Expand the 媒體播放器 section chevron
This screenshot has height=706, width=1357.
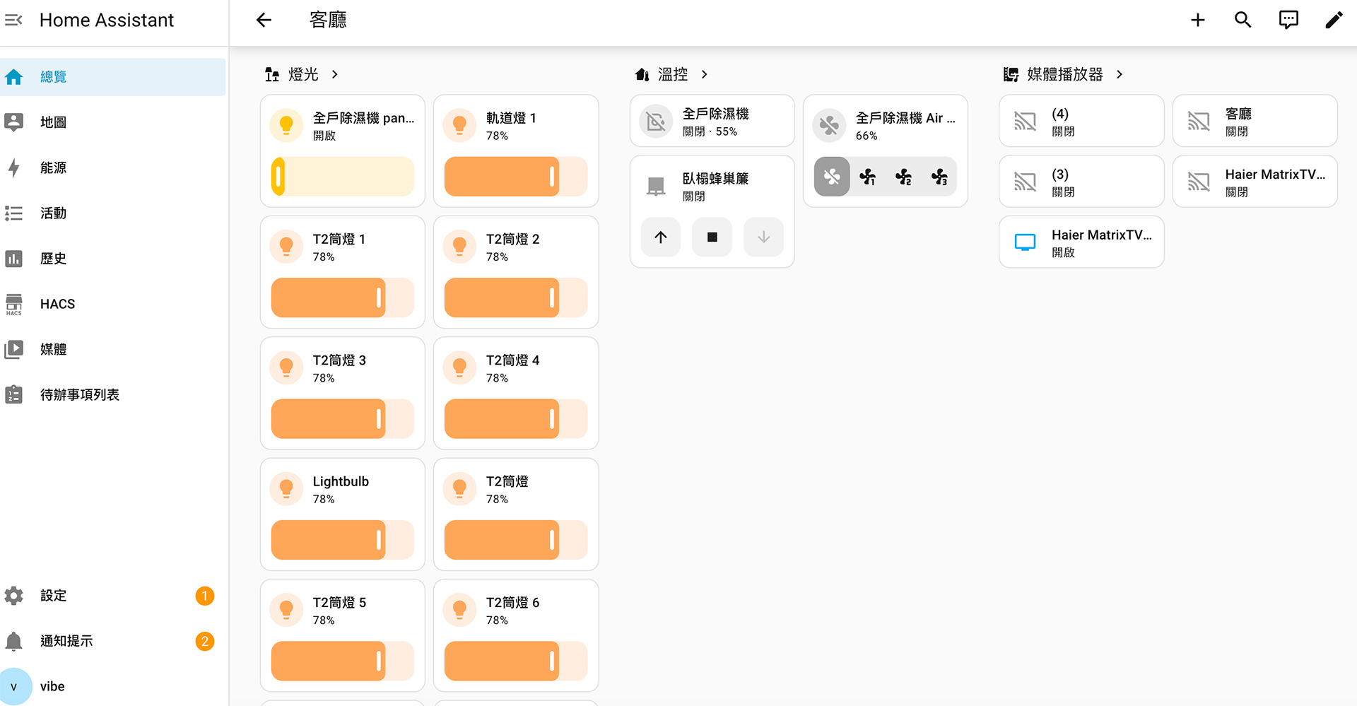(x=1120, y=74)
